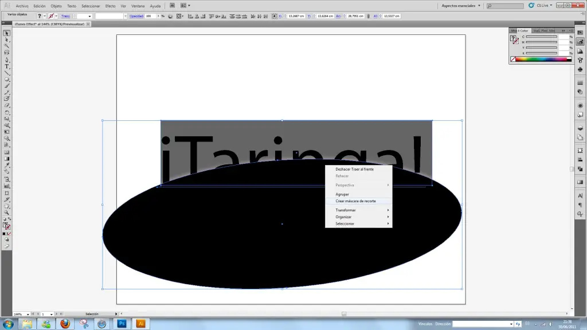Select the Column Graph tool

click(7, 186)
